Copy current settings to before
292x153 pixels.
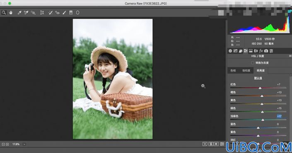tap(216, 144)
